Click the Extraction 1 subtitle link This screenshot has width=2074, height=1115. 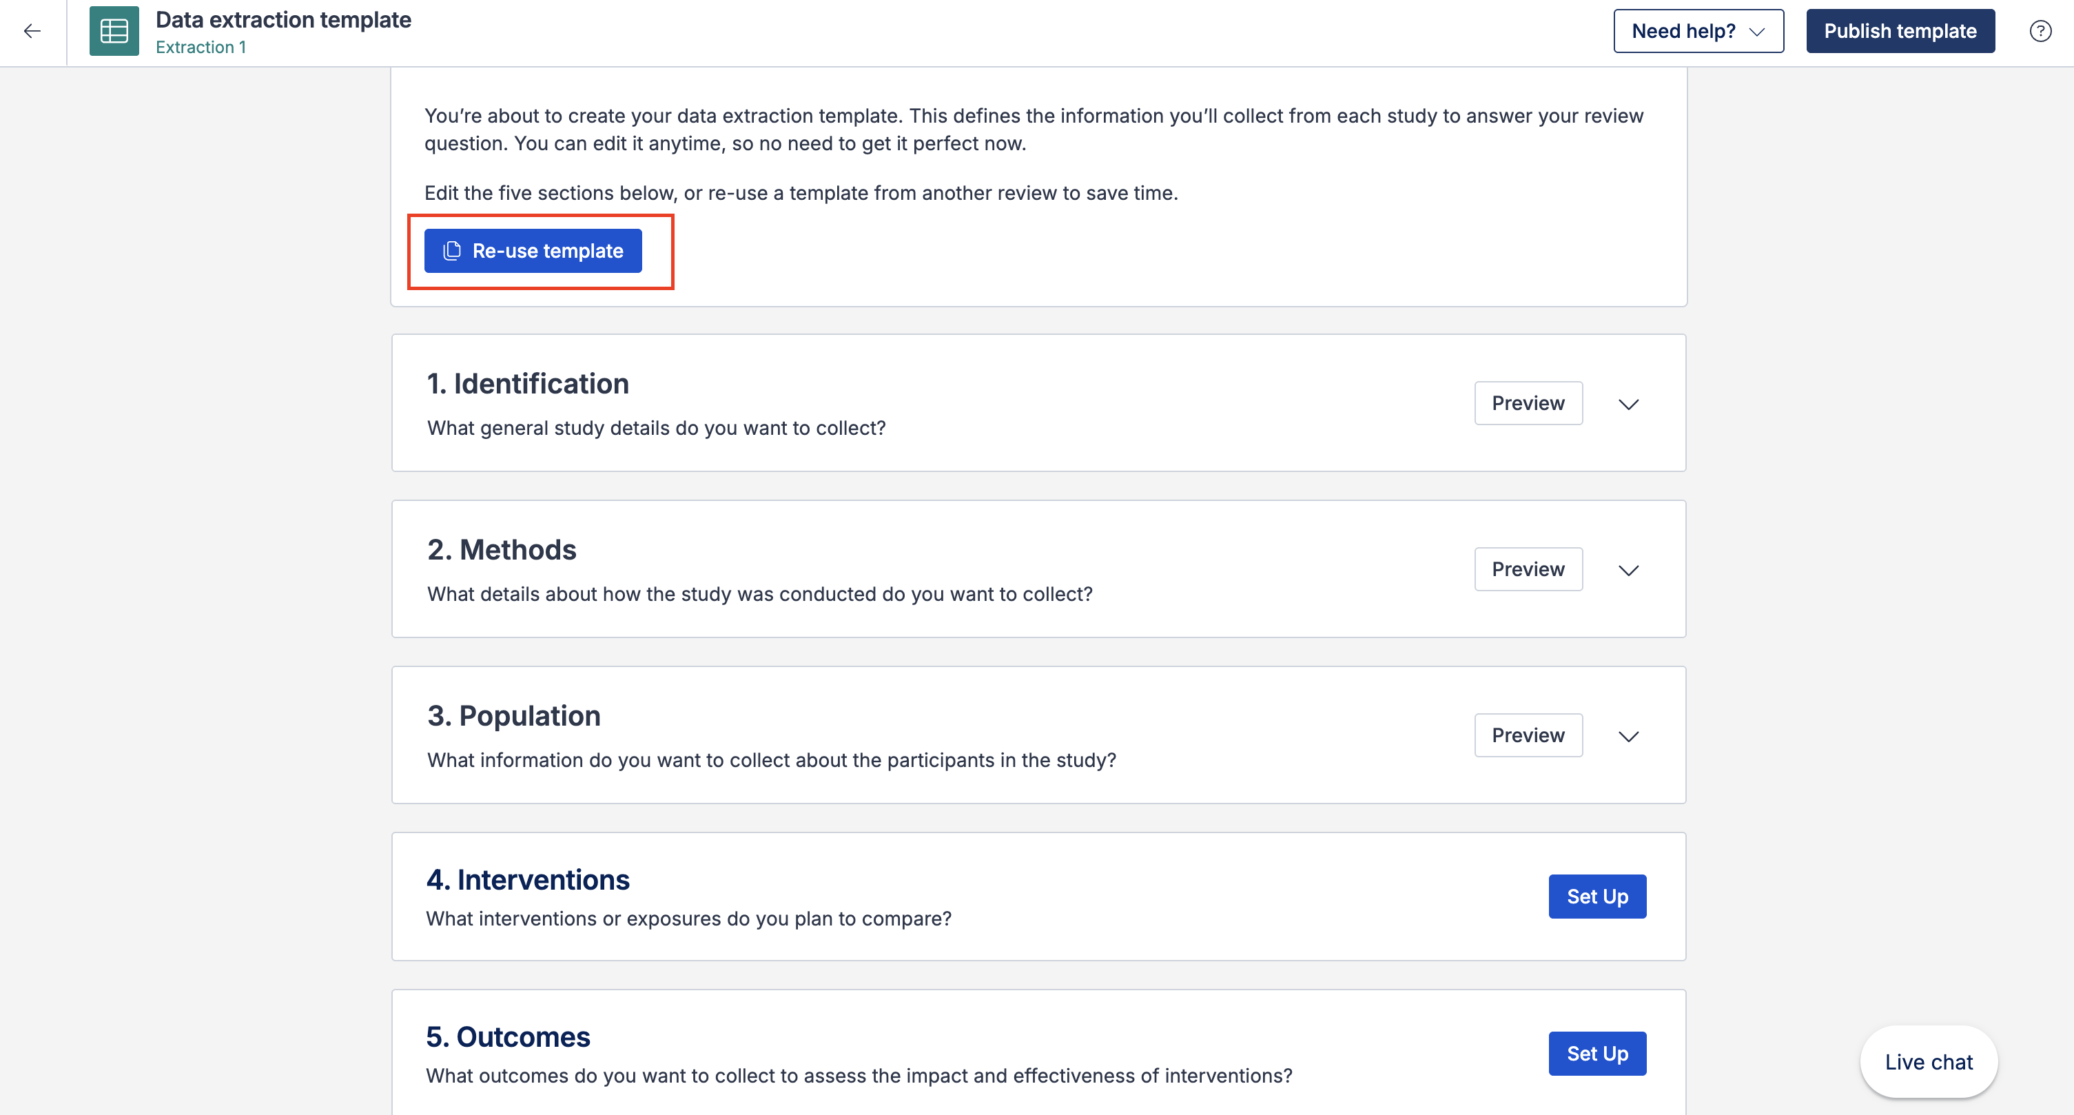[201, 48]
